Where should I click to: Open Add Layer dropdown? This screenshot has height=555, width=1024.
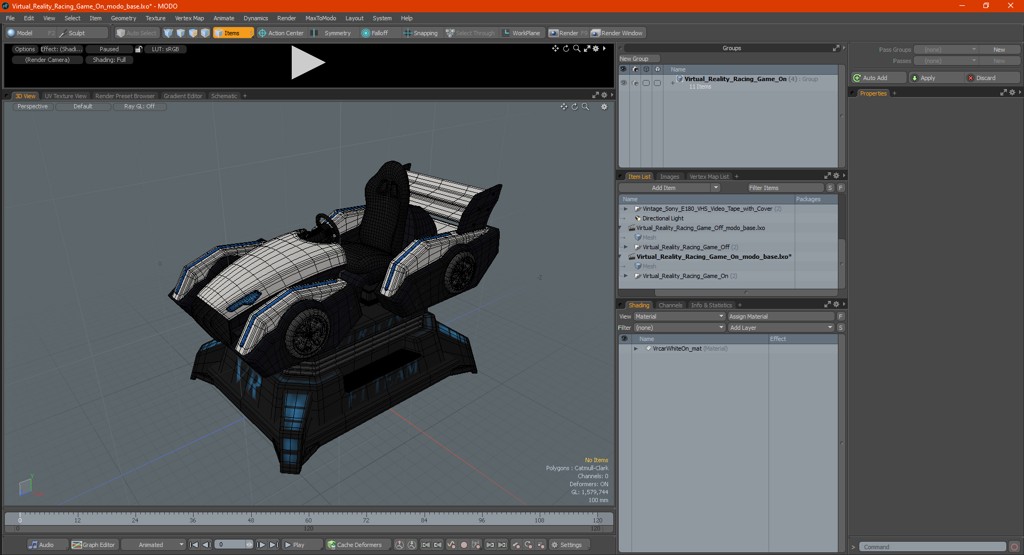click(x=781, y=328)
